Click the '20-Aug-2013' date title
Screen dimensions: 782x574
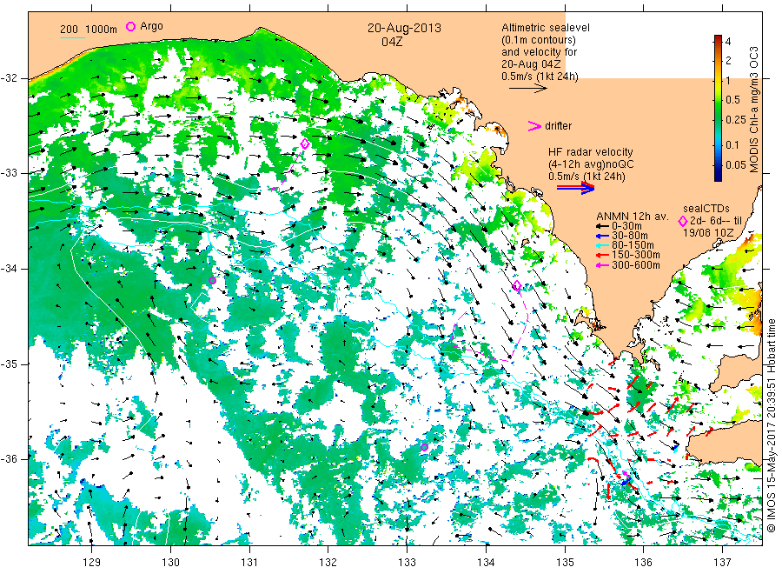coord(404,29)
